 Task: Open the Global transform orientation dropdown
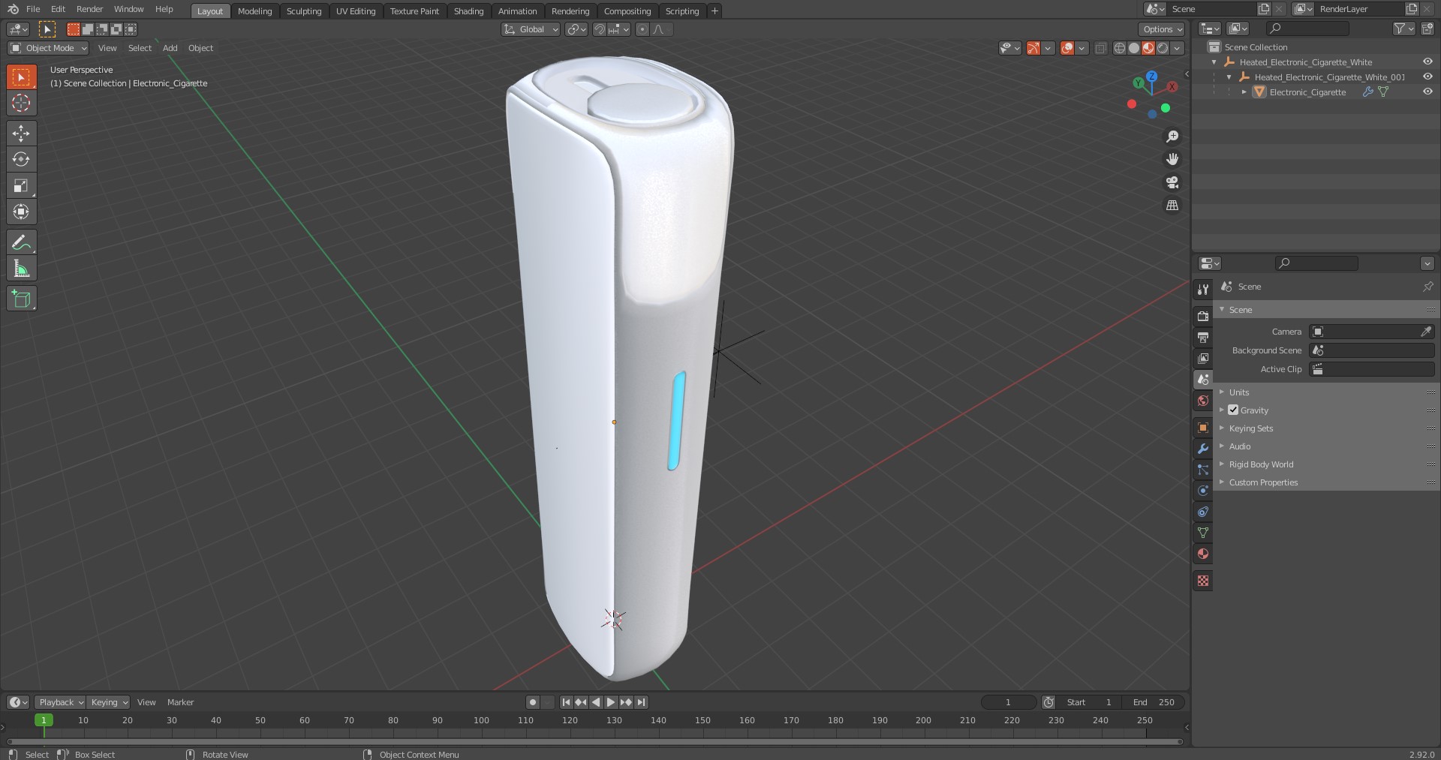tap(531, 29)
